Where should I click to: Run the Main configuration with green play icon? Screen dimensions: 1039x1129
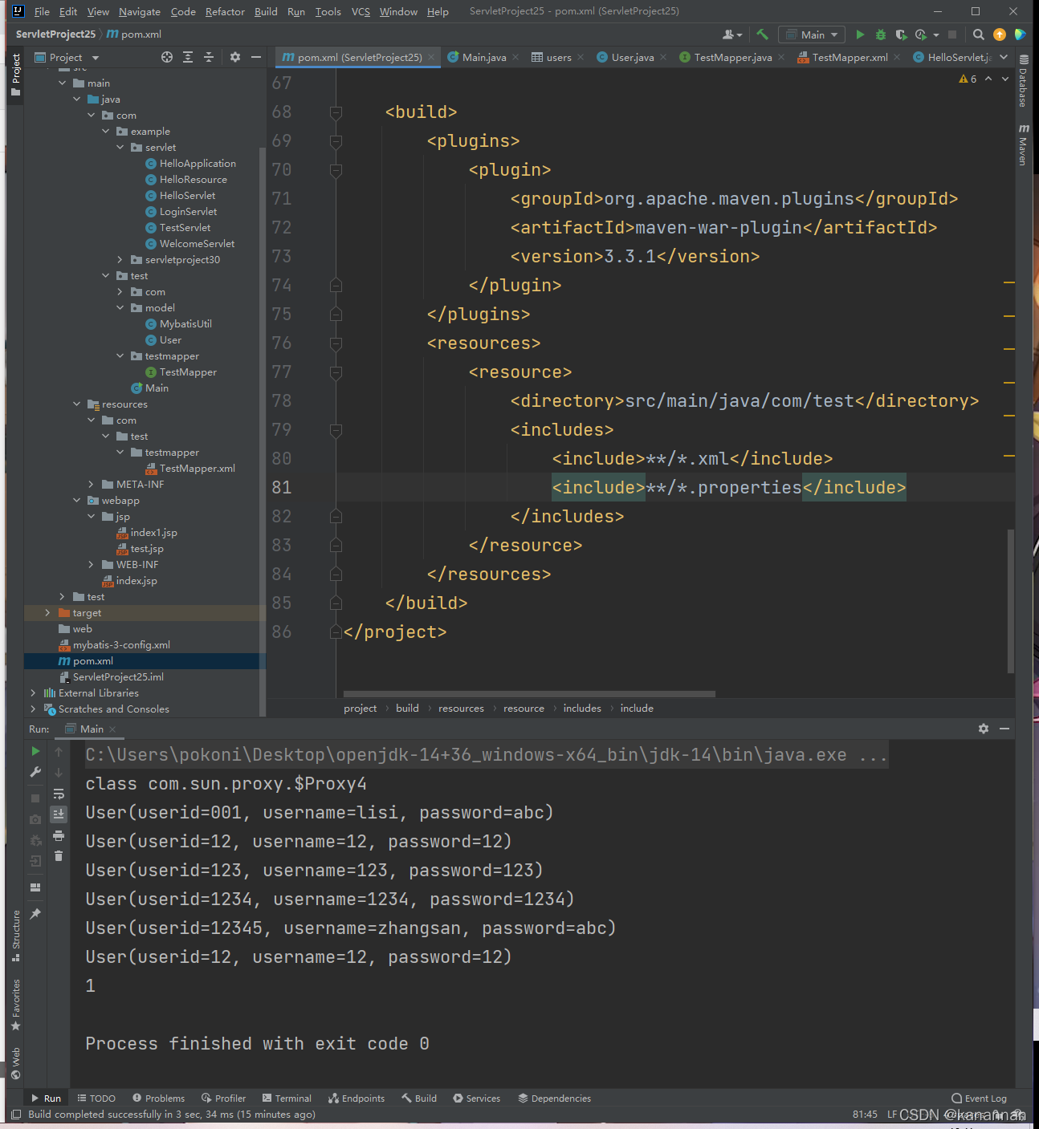pos(860,35)
